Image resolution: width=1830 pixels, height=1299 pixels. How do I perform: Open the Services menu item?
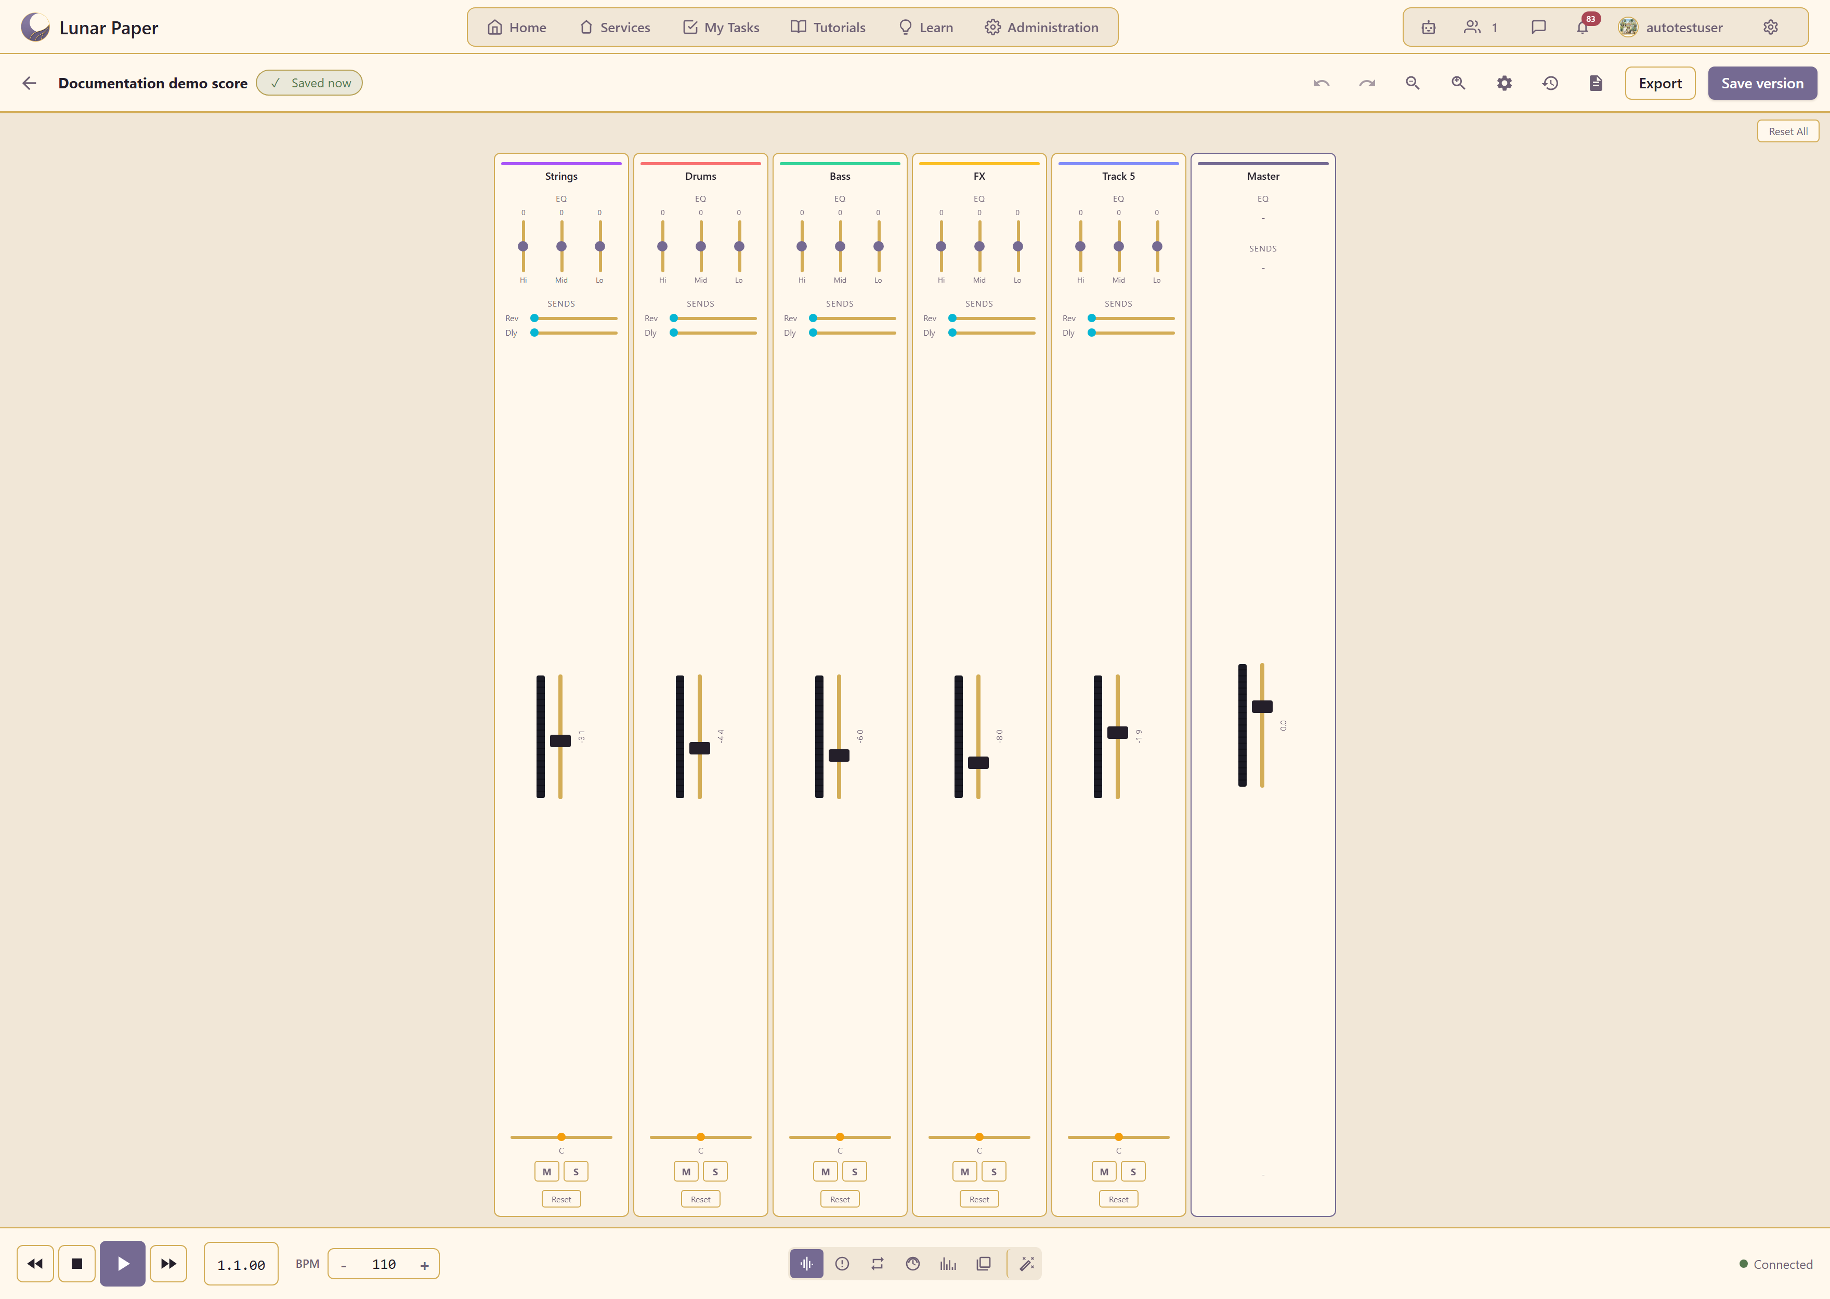(x=615, y=27)
